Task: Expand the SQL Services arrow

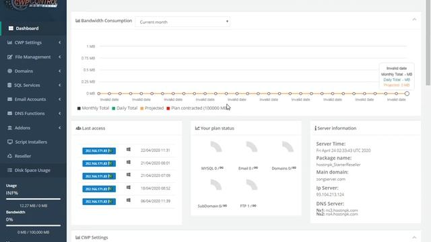Action: tap(60, 85)
